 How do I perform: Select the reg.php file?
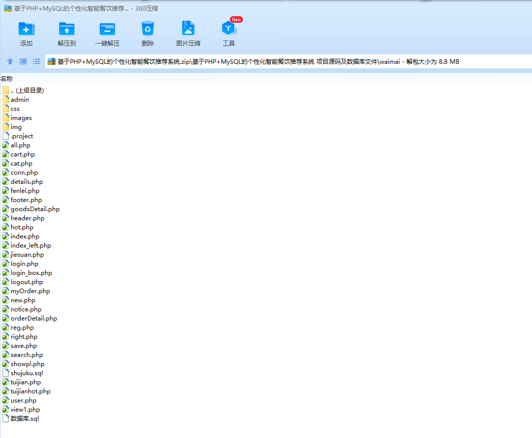[x=18, y=328]
